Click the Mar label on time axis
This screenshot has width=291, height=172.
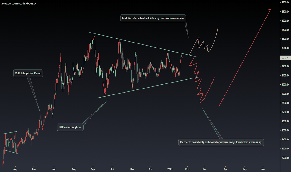(205, 169)
